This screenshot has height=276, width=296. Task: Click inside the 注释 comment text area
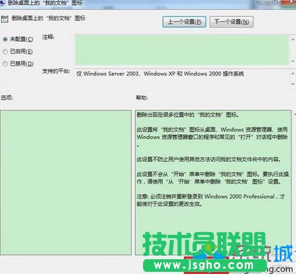182,50
